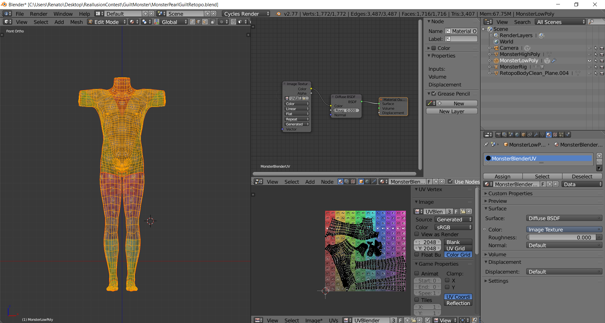Click the Assign material button

(503, 176)
